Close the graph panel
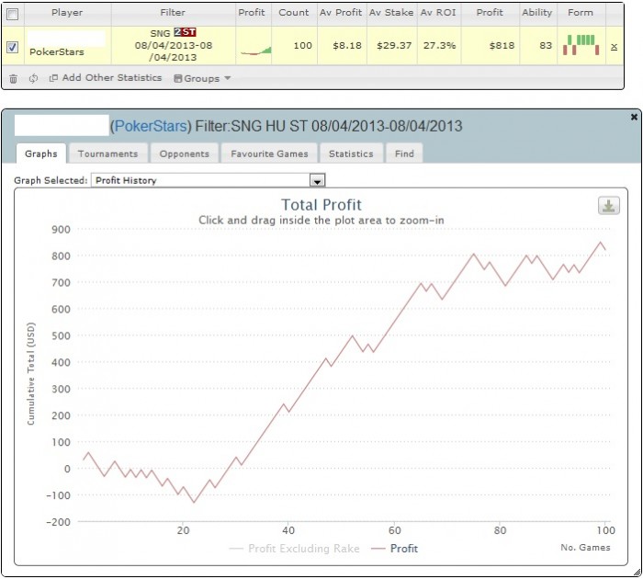This screenshot has height=579, width=643. click(x=634, y=117)
